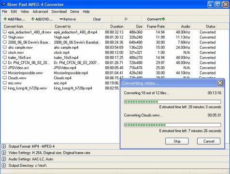230x174 pixels.
Task: Click the eric.mp4 output name
Action: 60,83
